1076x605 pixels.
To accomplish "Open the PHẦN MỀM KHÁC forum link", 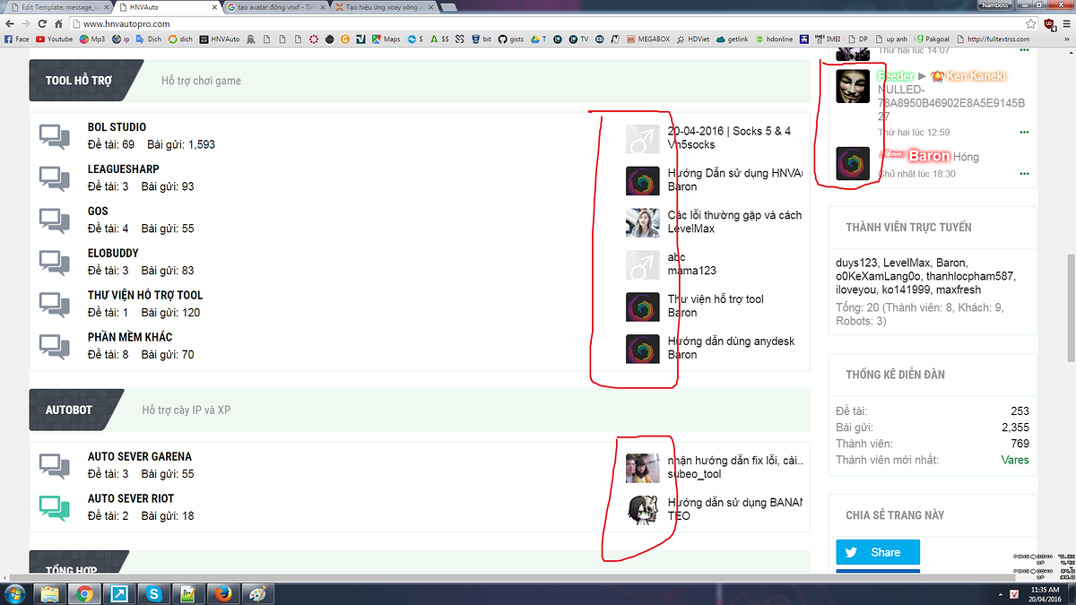I will [x=129, y=337].
